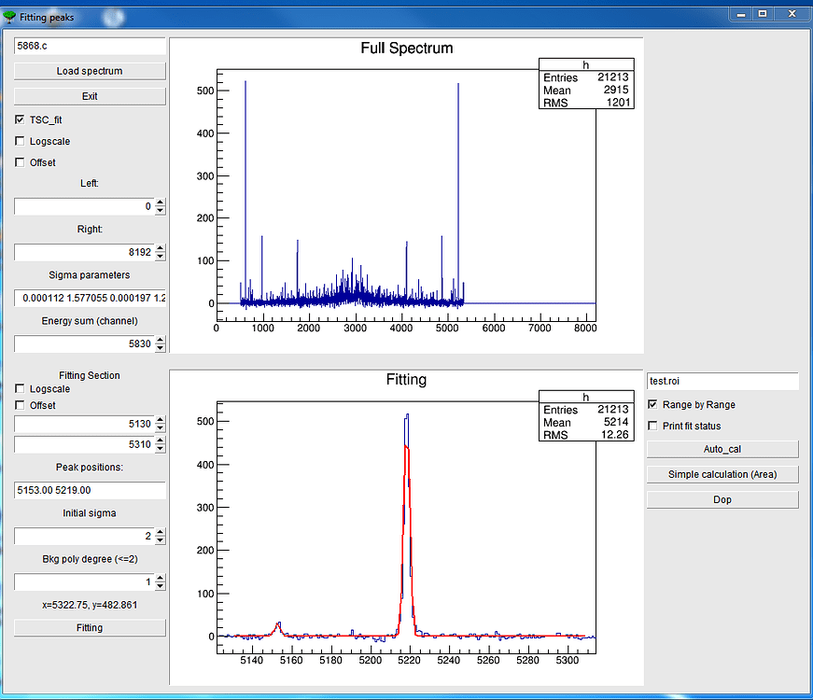Increase the 5310 range value with up arrow
The width and height of the screenshot is (813, 700).
pos(161,441)
